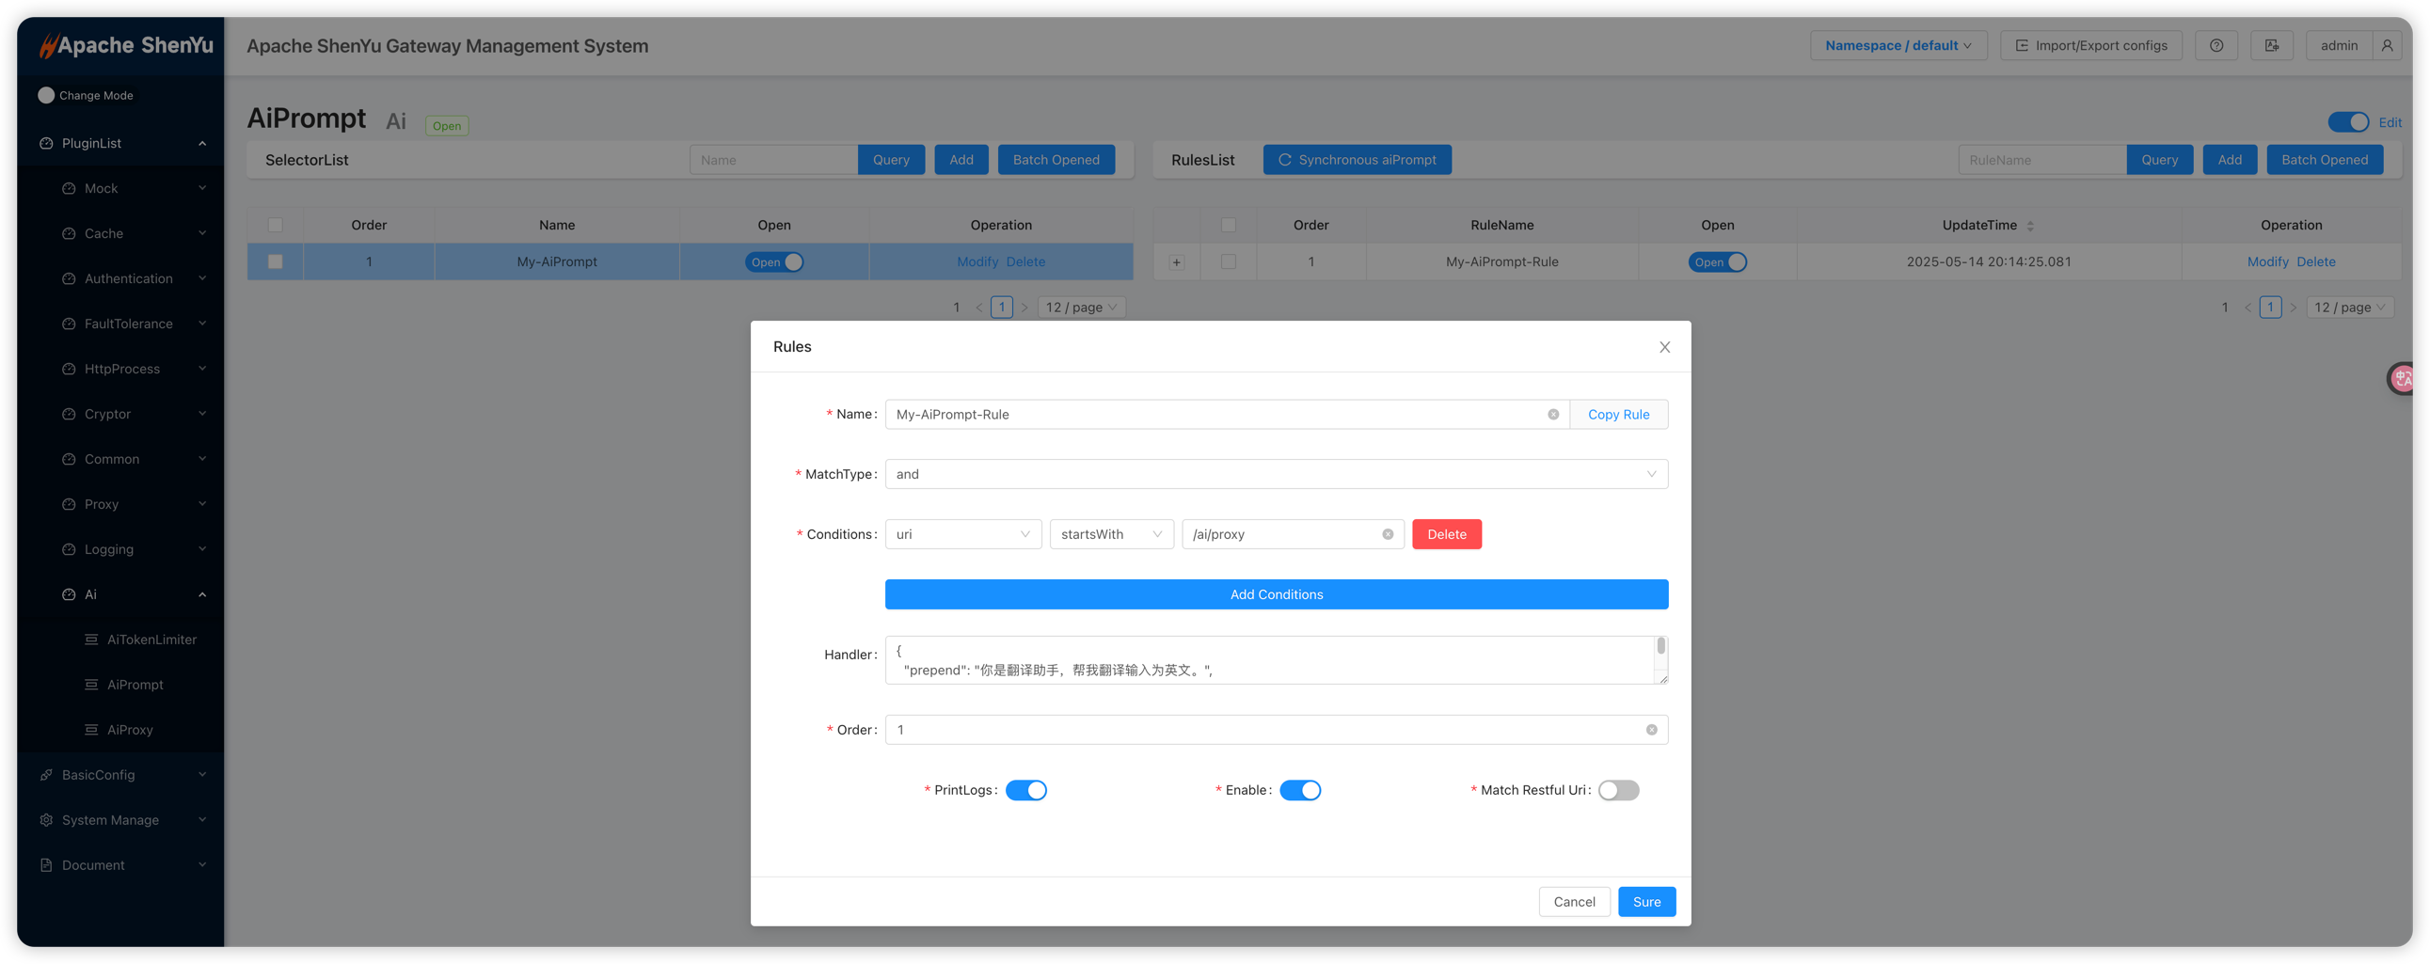This screenshot has width=2430, height=964.
Task: Click the floating translate icon at right edge
Action: tap(2403, 378)
